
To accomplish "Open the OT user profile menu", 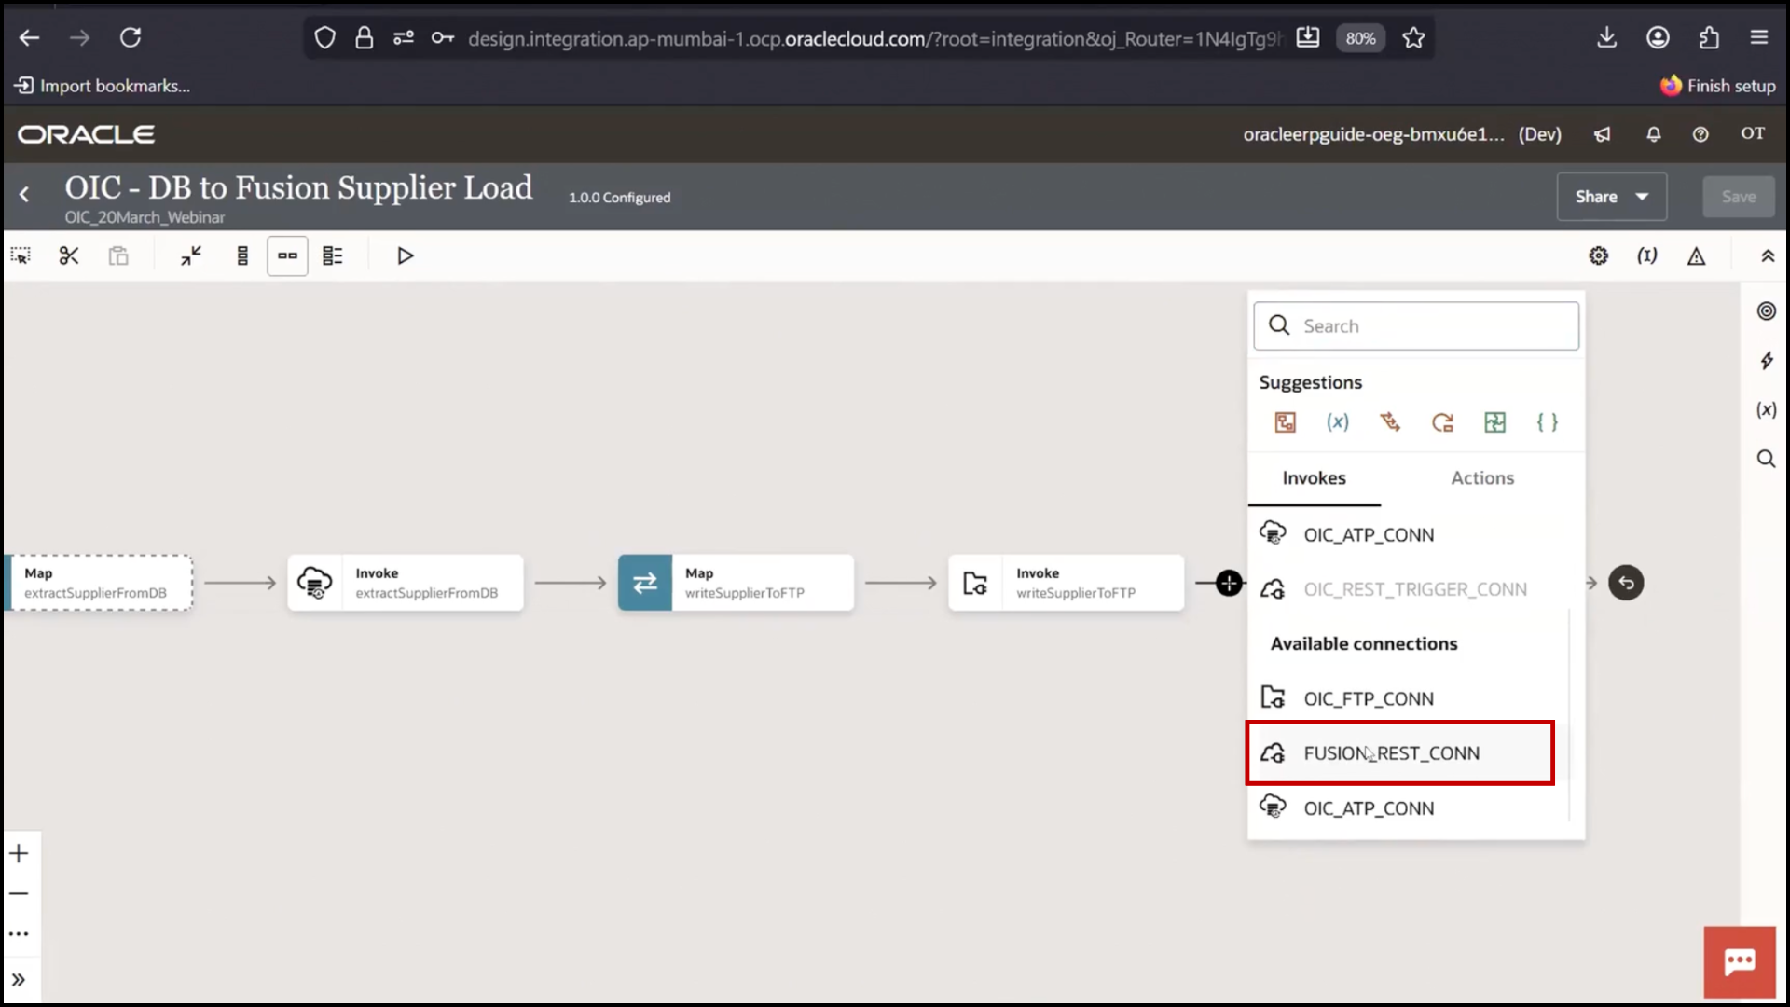I will tap(1752, 133).
